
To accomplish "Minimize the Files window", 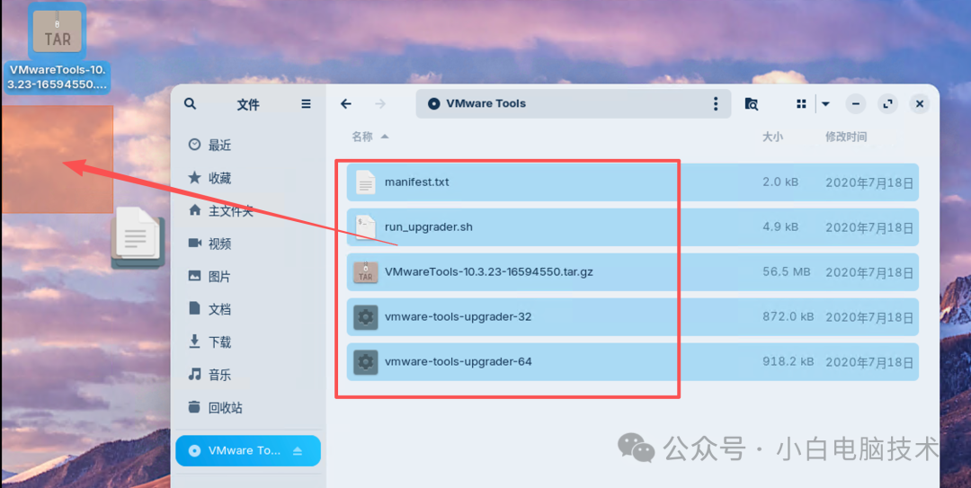I will 856,104.
